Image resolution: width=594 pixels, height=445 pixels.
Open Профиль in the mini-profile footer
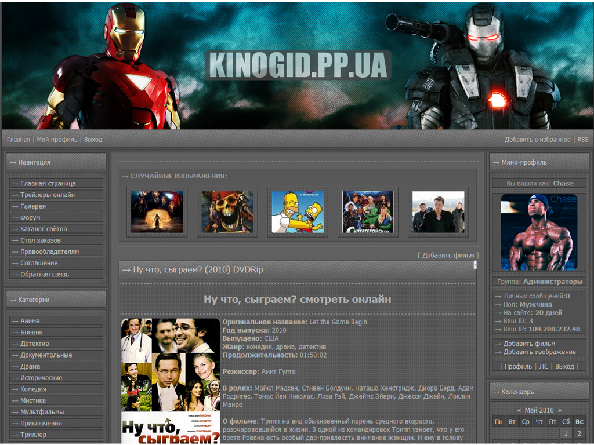(x=518, y=366)
